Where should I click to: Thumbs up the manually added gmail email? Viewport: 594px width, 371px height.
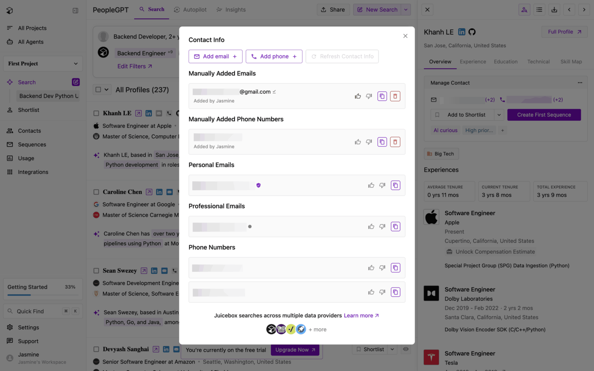358,96
